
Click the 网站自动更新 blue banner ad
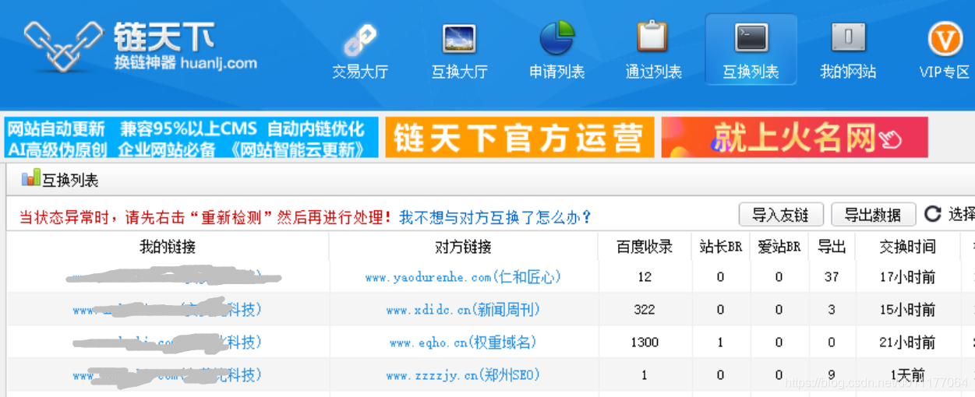[192, 138]
